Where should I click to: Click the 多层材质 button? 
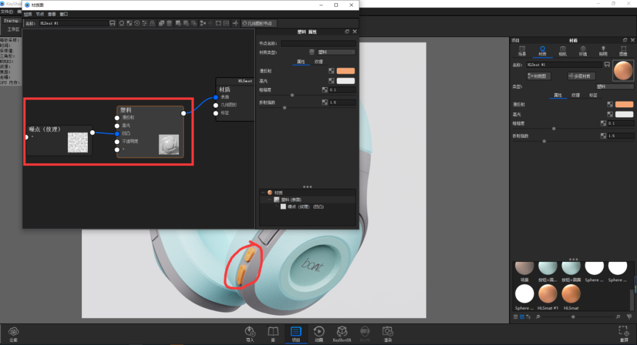[x=582, y=76]
